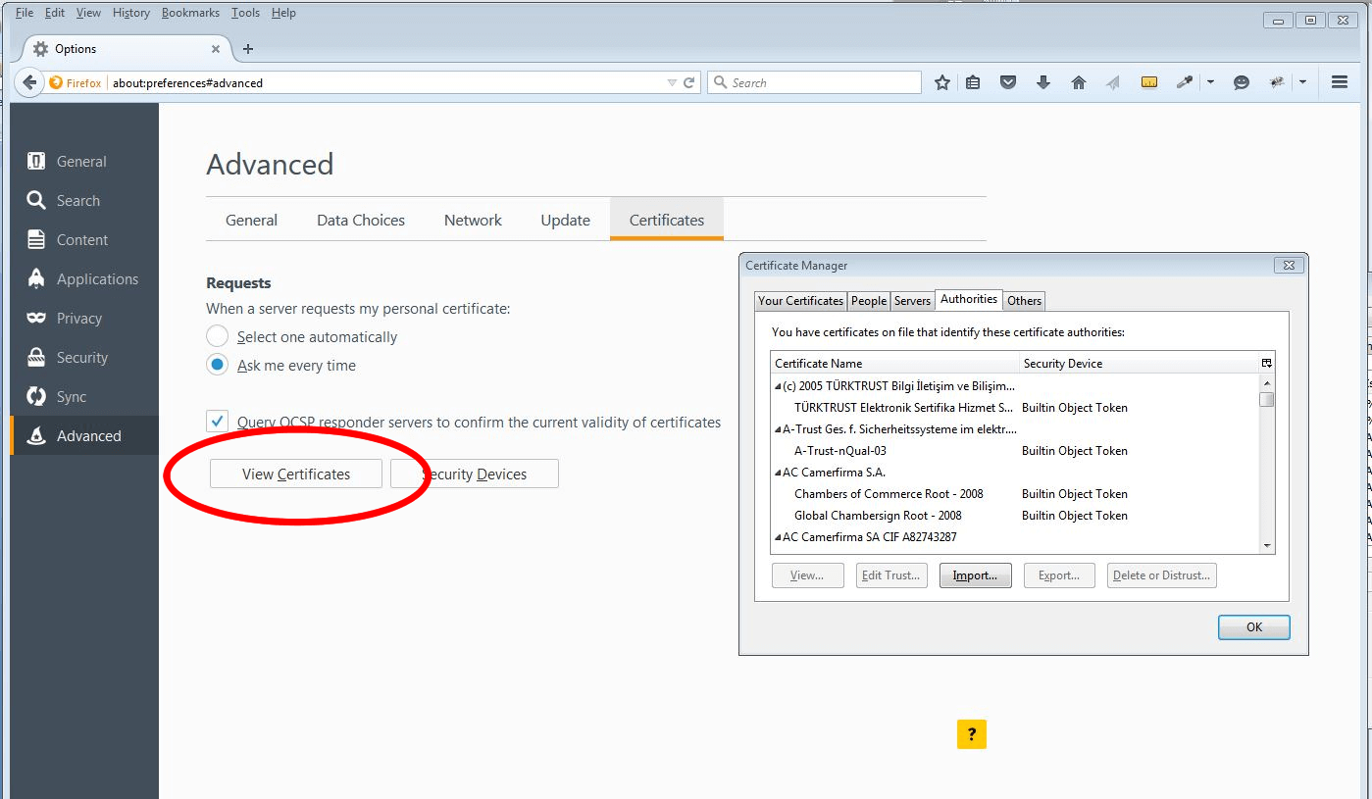The width and height of the screenshot is (1372, 799).
Task: Click the yellow question mark help icon
Action: (972, 734)
